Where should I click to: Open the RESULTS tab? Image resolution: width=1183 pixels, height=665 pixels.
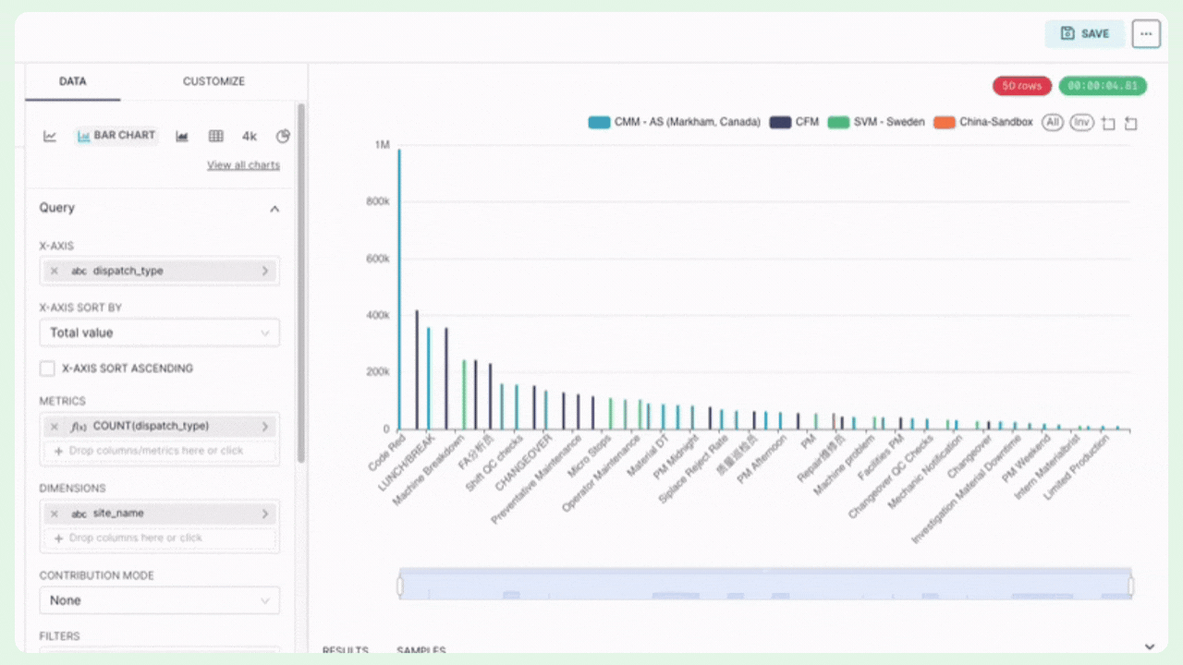tap(346, 650)
